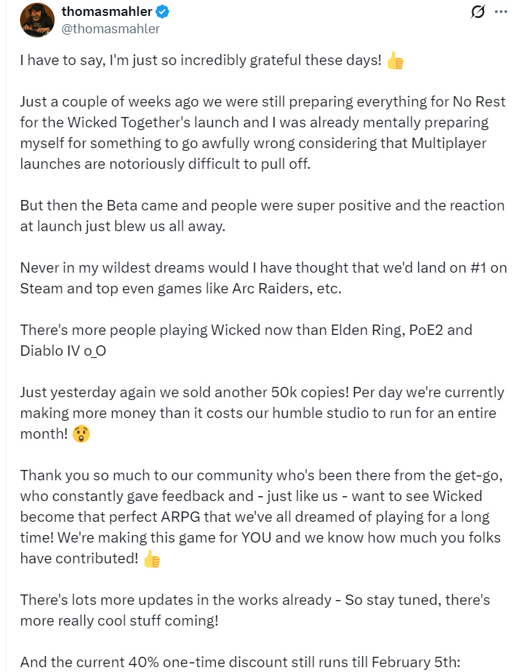
Task: Click the paragraph mentioning Elden Ring and PoE2
Action: coord(245,339)
